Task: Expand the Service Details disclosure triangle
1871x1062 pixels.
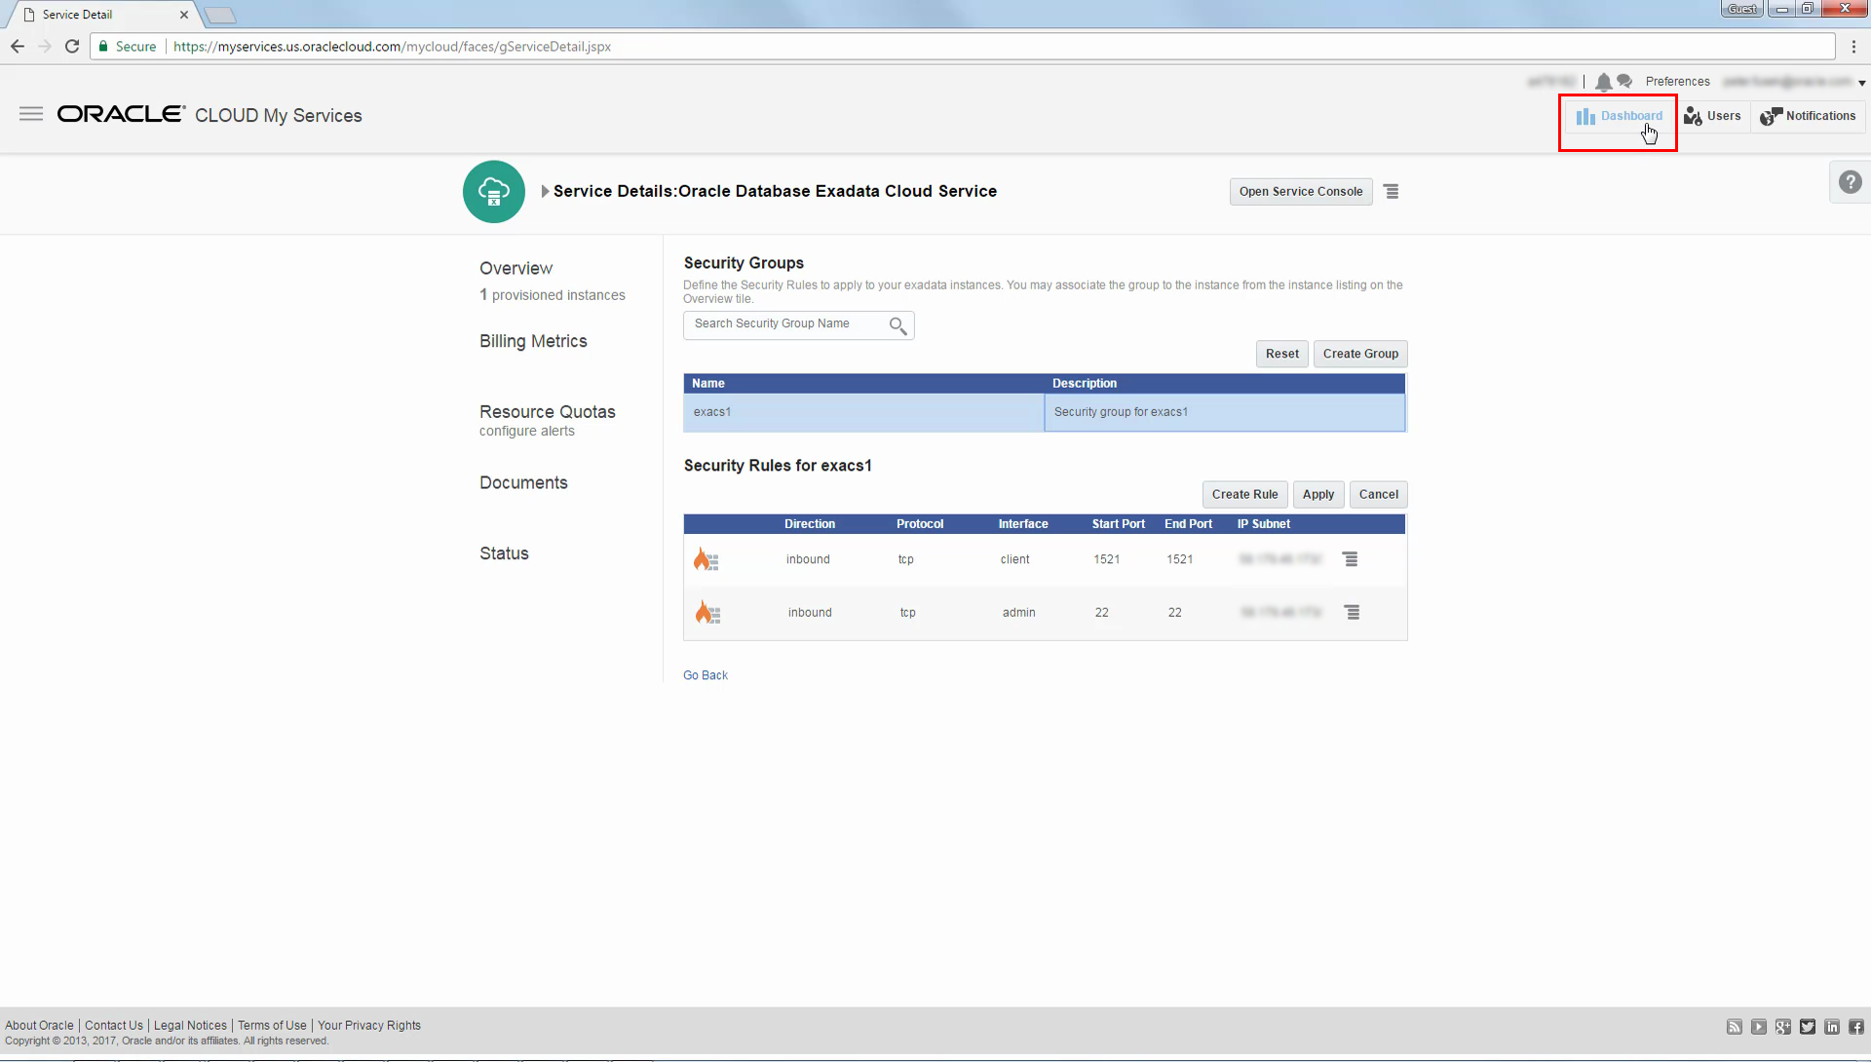Action: [546, 192]
